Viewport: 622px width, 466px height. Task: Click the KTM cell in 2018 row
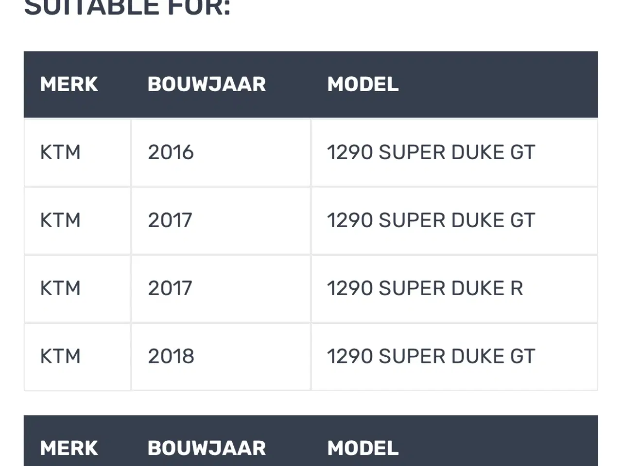[x=60, y=356]
